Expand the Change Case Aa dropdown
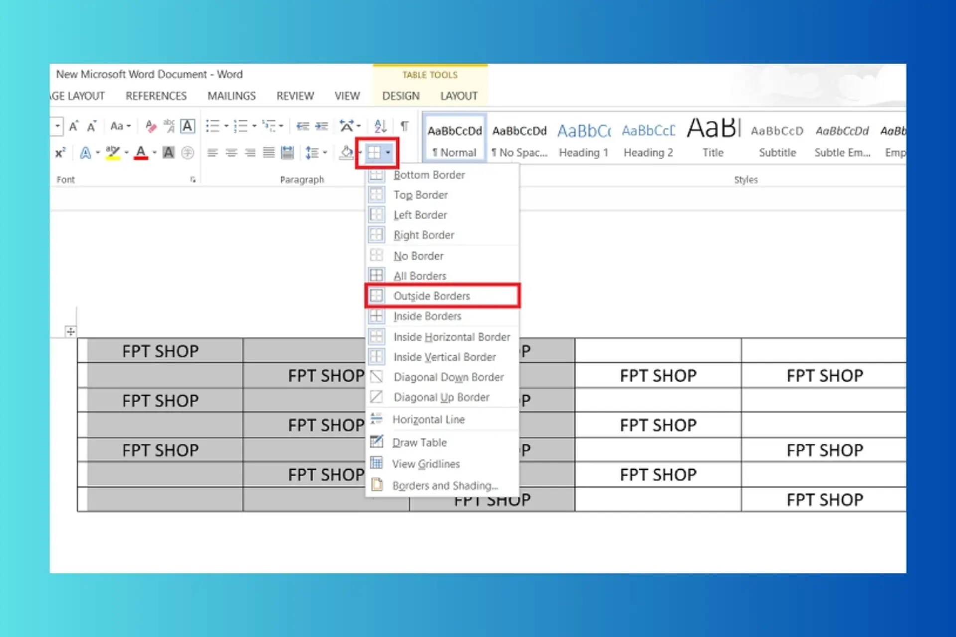The width and height of the screenshot is (956, 637). [x=120, y=126]
